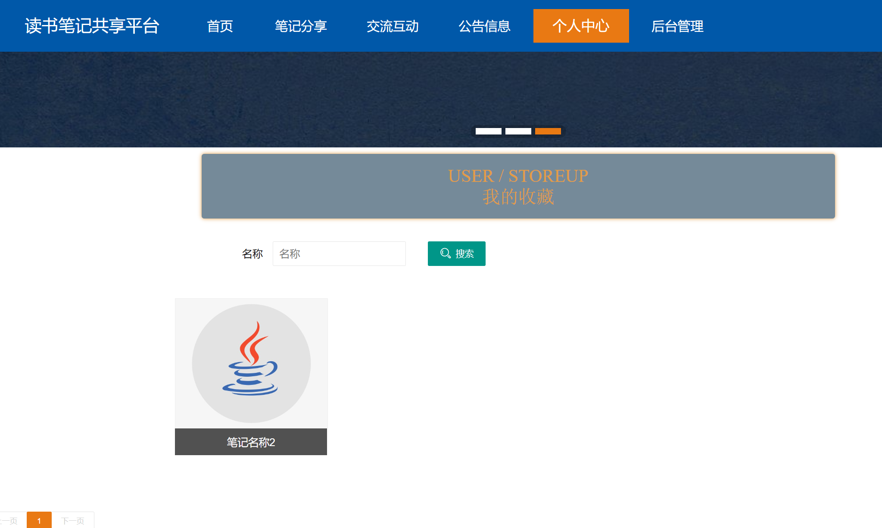Select the orange third carousel indicator
This screenshot has height=528, width=882.
[548, 131]
